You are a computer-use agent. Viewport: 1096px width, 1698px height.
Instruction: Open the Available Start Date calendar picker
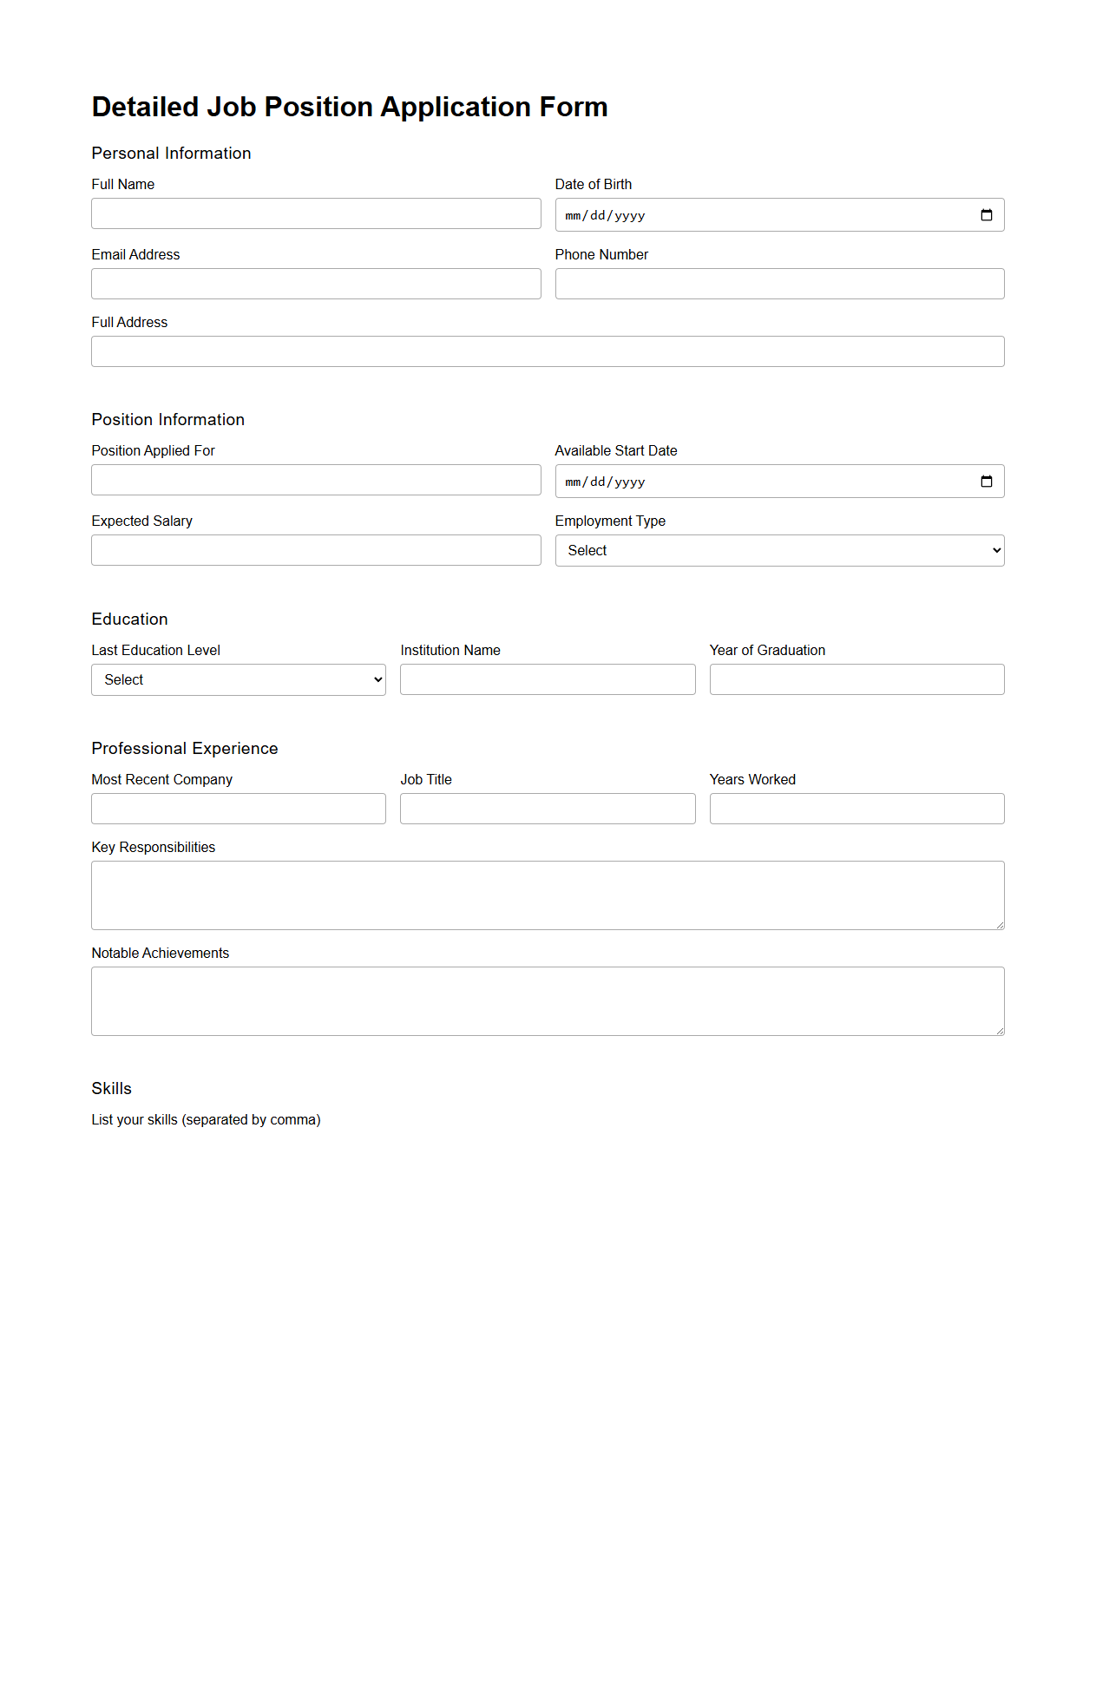988,480
